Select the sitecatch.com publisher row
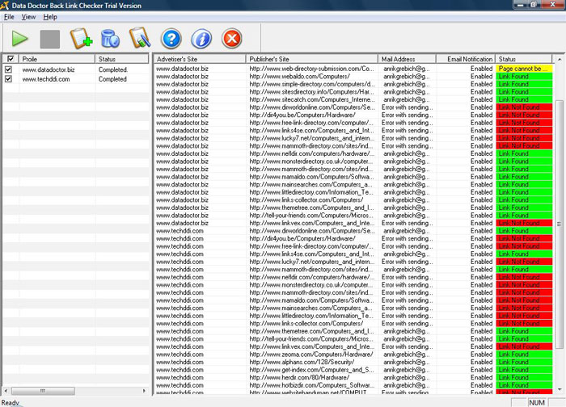The height and width of the screenshot is (407, 566). 353,99
